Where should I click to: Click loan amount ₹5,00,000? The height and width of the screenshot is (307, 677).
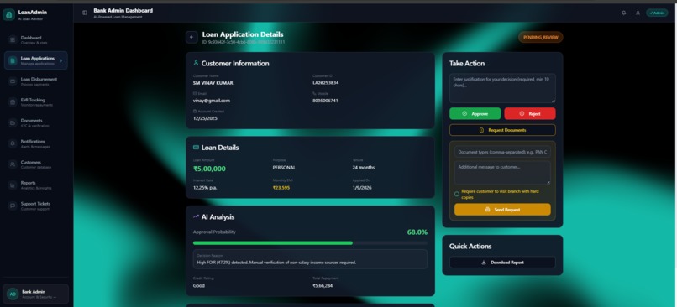coord(209,169)
